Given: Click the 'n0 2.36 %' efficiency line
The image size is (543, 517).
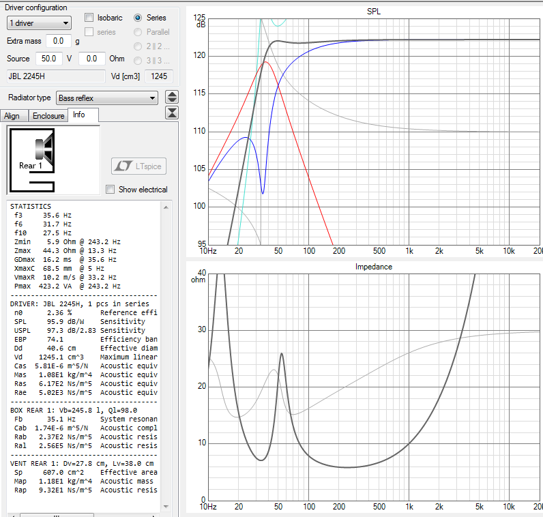Looking at the screenshot, I should pyautogui.click(x=85, y=312).
